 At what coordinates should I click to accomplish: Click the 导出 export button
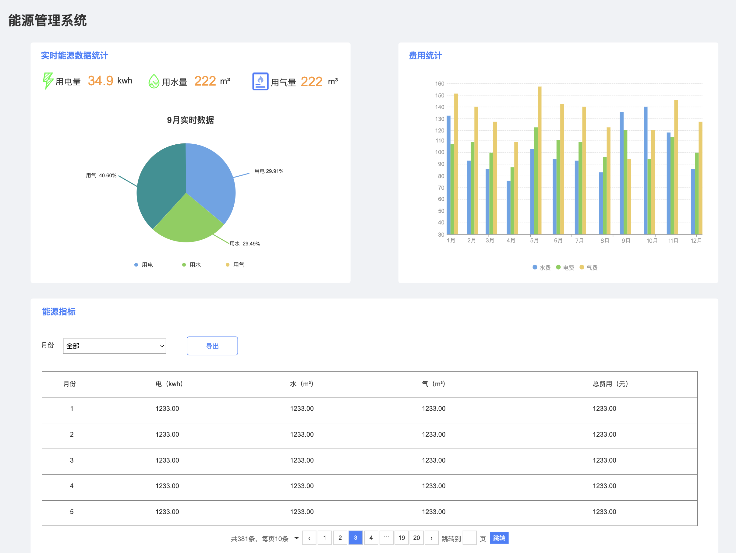[212, 346]
